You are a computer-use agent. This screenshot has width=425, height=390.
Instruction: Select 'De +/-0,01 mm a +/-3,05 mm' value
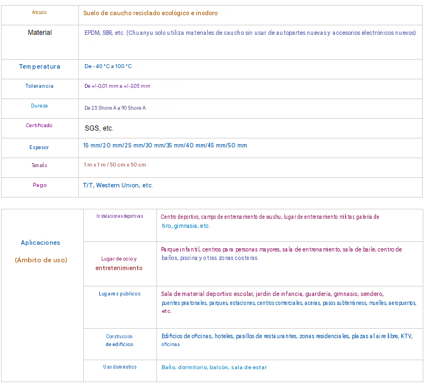pos(117,86)
